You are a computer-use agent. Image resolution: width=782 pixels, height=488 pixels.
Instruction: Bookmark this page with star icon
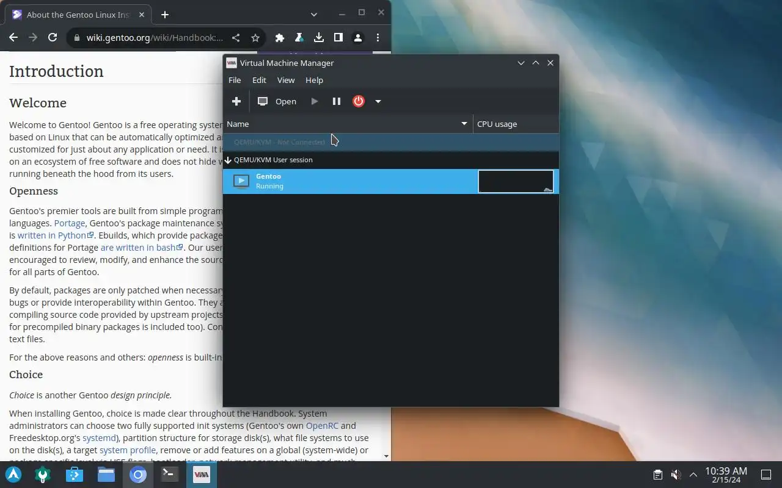(x=255, y=38)
